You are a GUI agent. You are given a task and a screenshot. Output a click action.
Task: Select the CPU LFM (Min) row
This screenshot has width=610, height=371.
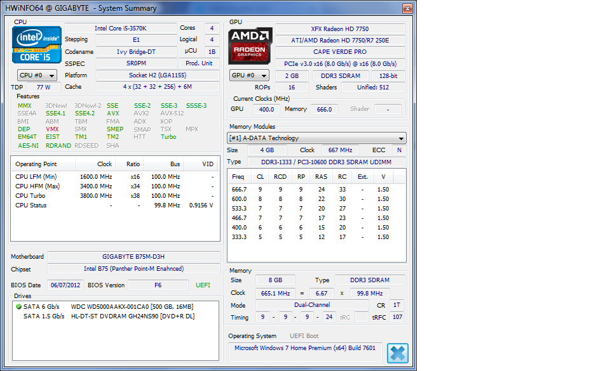coord(115,176)
